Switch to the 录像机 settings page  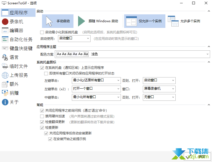[x=18, y=22]
